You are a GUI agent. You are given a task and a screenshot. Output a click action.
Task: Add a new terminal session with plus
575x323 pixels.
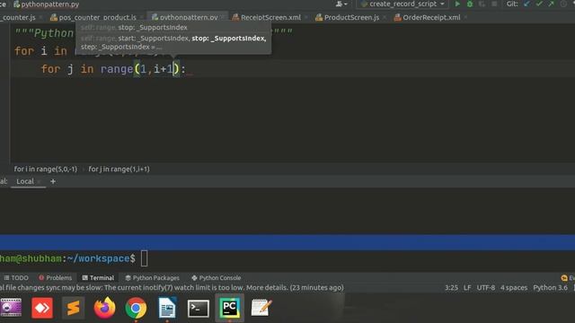tap(53, 181)
